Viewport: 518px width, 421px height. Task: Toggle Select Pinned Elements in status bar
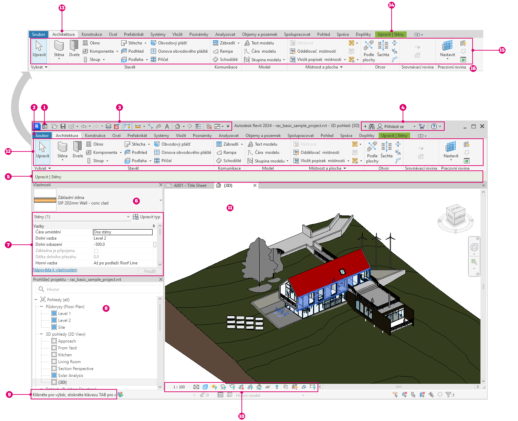click(413, 395)
